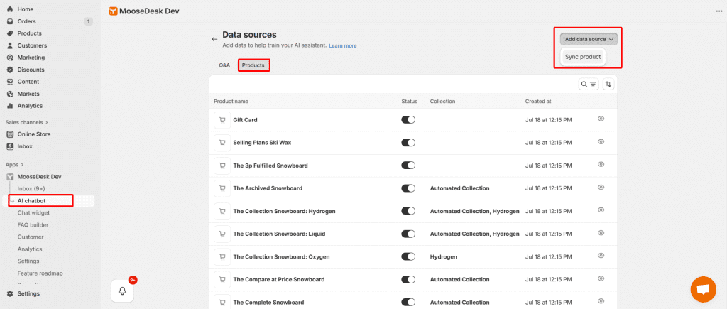
Task: Open the Marketing section
Action: (x=31, y=58)
